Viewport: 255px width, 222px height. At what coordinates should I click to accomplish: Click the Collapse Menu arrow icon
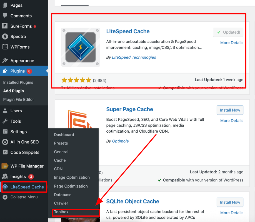pyautogui.click(x=5, y=197)
